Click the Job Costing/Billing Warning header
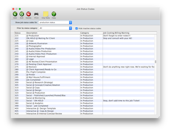 click(128, 33)
